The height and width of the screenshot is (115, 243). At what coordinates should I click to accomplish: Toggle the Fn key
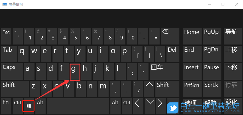[6, 106]
